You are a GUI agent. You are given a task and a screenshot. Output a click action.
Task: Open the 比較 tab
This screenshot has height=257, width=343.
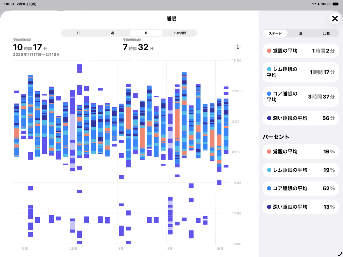click(x=326, y=33)
